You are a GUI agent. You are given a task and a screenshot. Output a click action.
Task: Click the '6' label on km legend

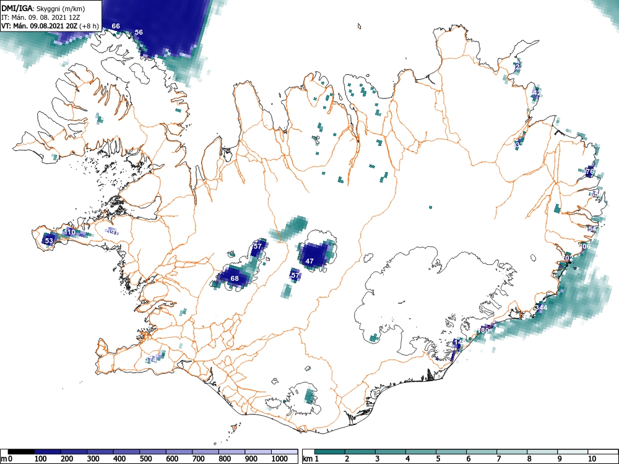click(x=469, y=458)
